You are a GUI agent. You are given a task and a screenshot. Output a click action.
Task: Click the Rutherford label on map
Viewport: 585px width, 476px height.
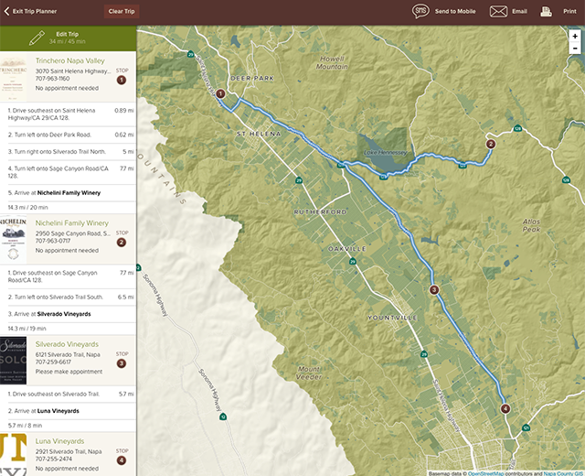(x=320, y=211)
